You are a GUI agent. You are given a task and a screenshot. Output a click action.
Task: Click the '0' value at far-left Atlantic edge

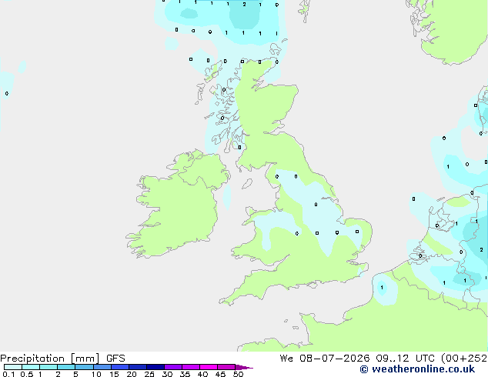click(x=7, y=93)
